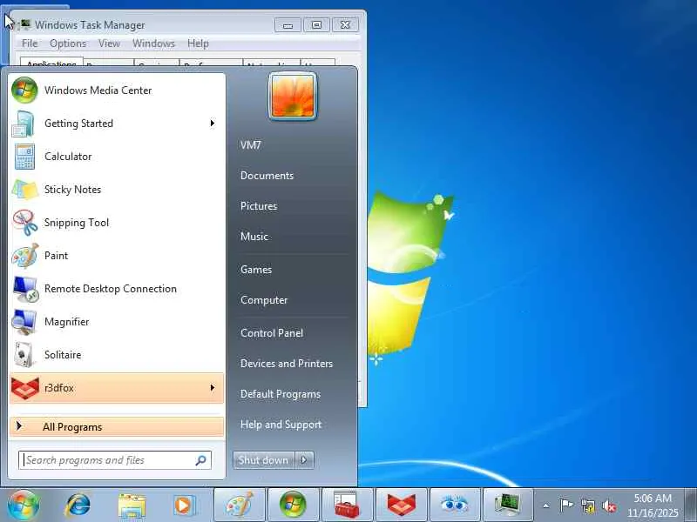Image resolution: width=697 pixels, height=522 pixels.
Task: Show hidden tray icons arrow
Action: click(x=546, y=505)
